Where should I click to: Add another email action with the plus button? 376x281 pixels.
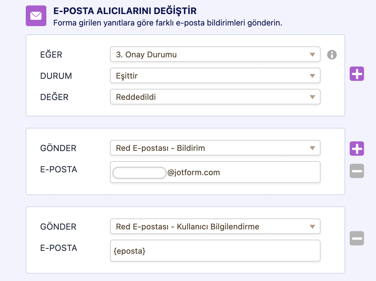(357, 149)
